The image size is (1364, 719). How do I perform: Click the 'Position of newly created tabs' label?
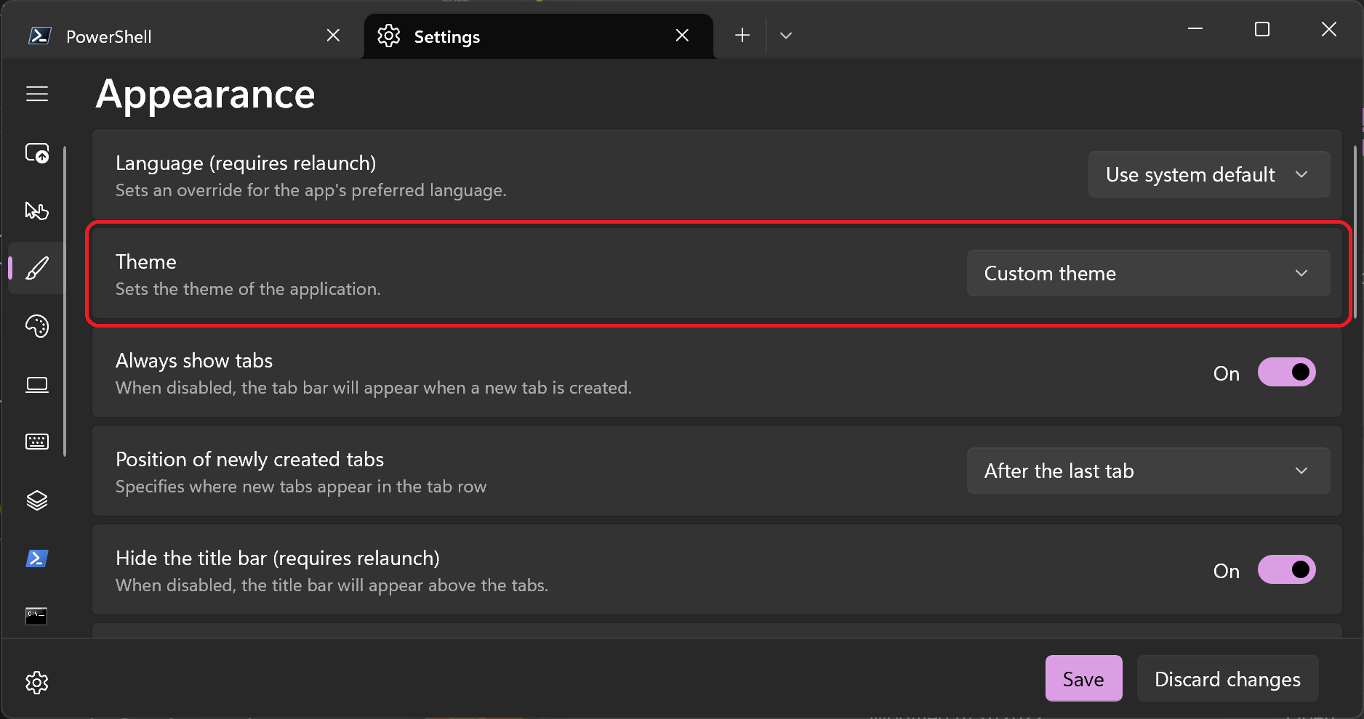coord(249,459)
